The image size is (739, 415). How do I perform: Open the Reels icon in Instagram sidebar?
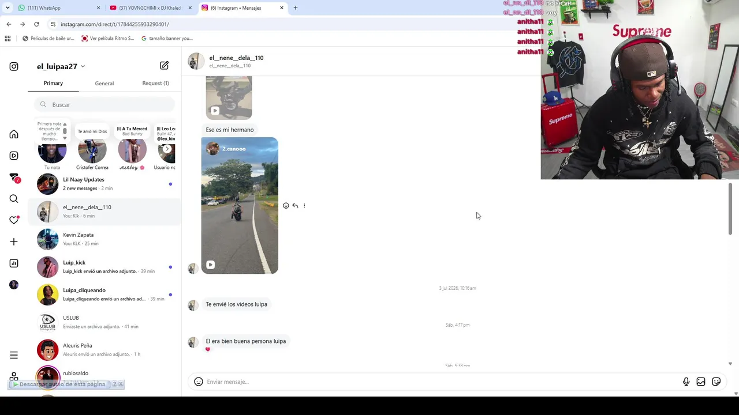point(14,156)
